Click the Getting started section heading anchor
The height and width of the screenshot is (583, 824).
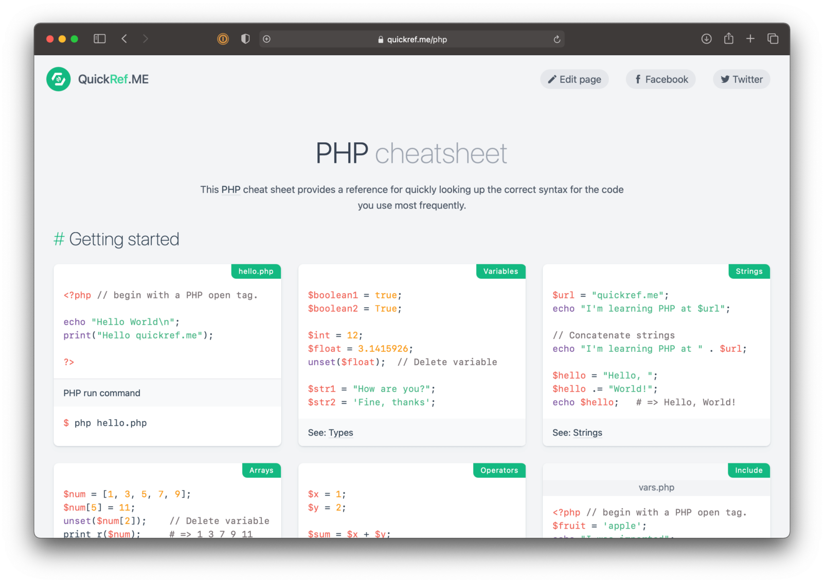(58, 239)
